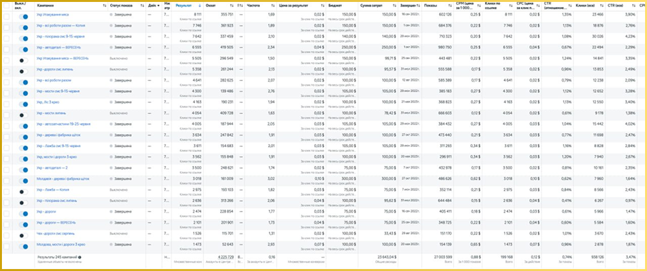Click impressions cell showing 980 750
The height and width of the screenshot is (271, 647).
click(x=446, y=47)
